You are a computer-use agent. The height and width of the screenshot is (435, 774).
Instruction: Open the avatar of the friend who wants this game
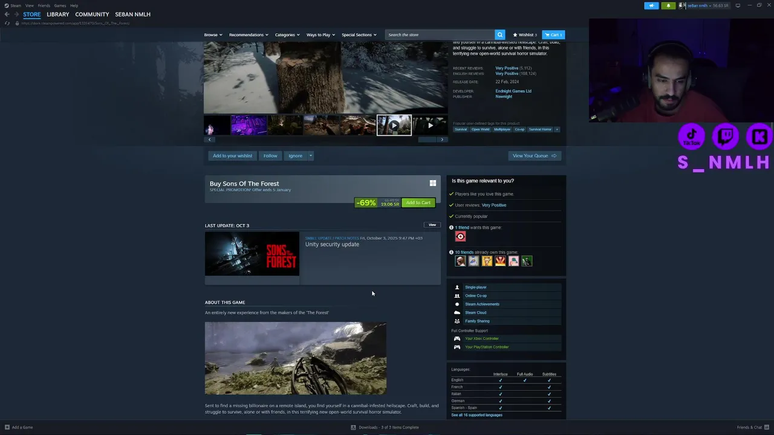click(x=460, y=236)
